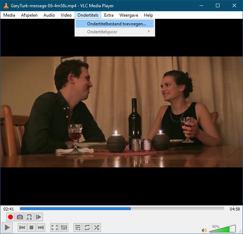Advance frame by frame

coord(39,217)
